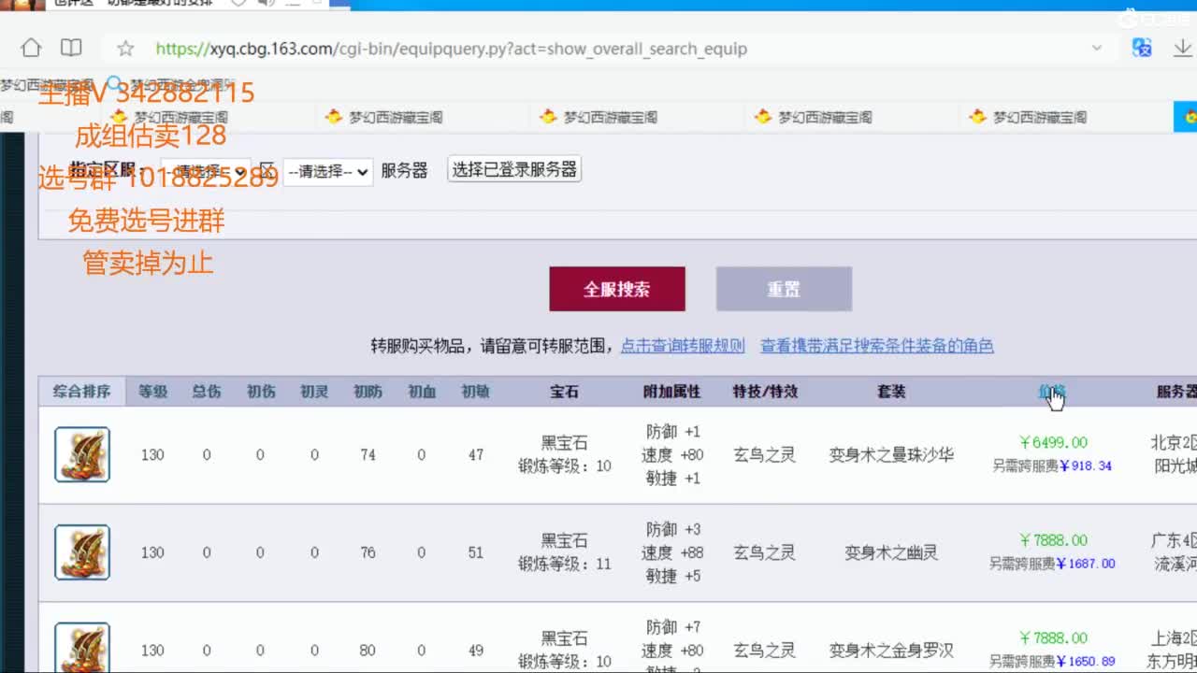Click the 特技/特效 column header
Image resolution: width=1197 pixels, height=673 pixels.
point(765,392)
